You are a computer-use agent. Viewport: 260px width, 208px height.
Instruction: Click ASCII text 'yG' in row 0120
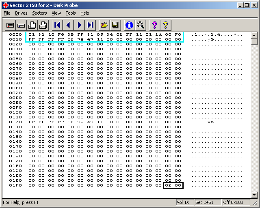coord(210,122)
